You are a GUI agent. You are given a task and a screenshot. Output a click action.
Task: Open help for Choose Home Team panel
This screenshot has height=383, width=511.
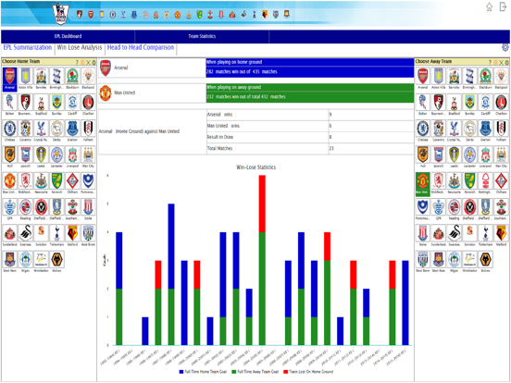click(x=77, y=62)
